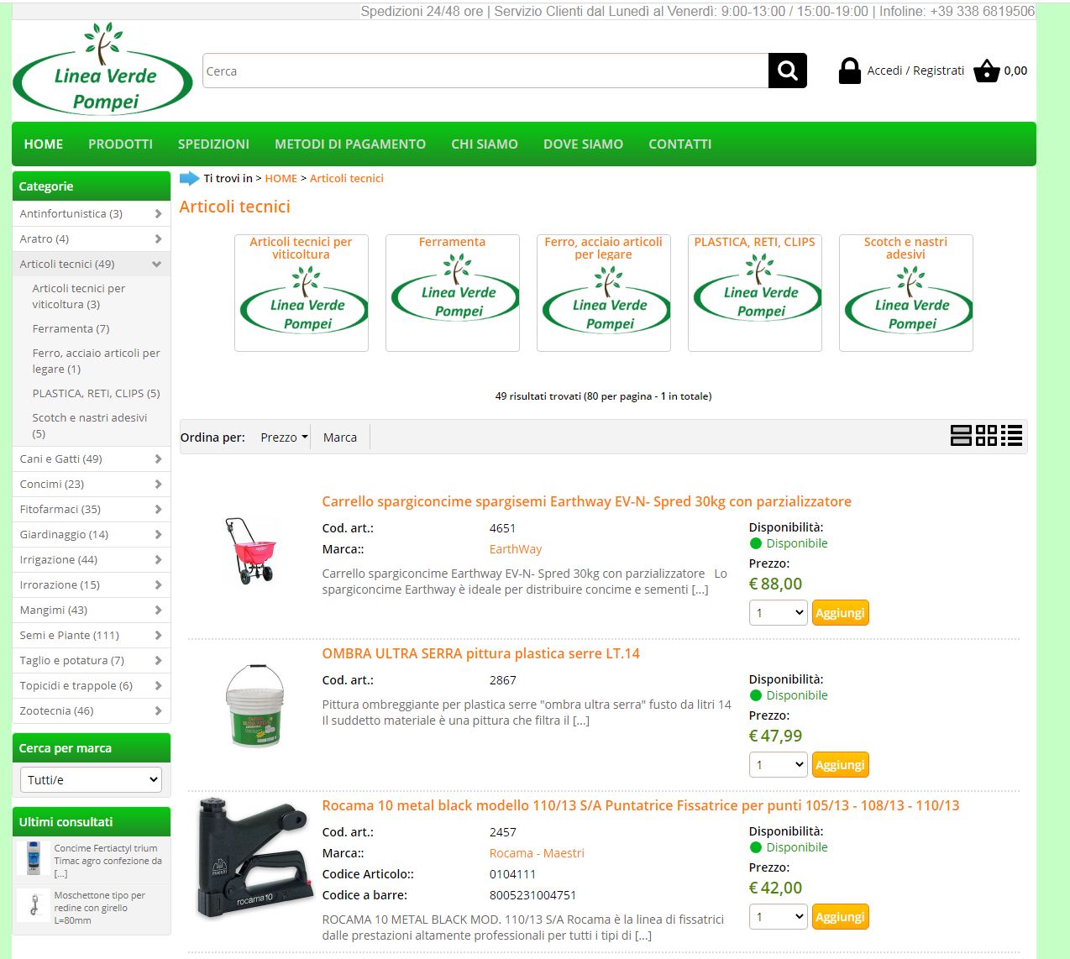This screenshot has height=959, width=1070.
Task: Open the SPEDIZIONI menu item
Action: (x=213, y=144)
